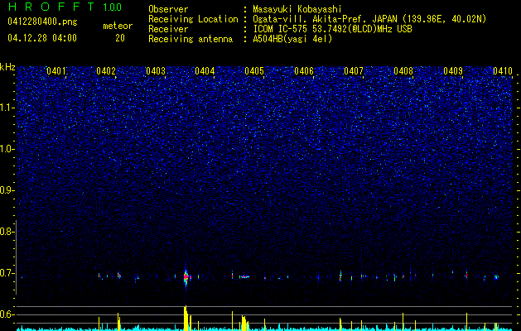Click the Receiver label

point(168,29)
